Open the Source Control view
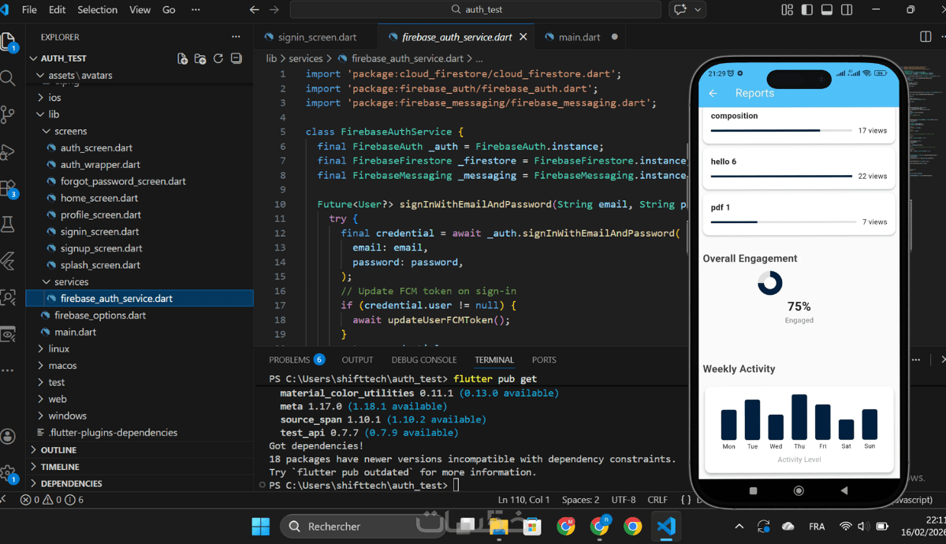 [8, 115]
